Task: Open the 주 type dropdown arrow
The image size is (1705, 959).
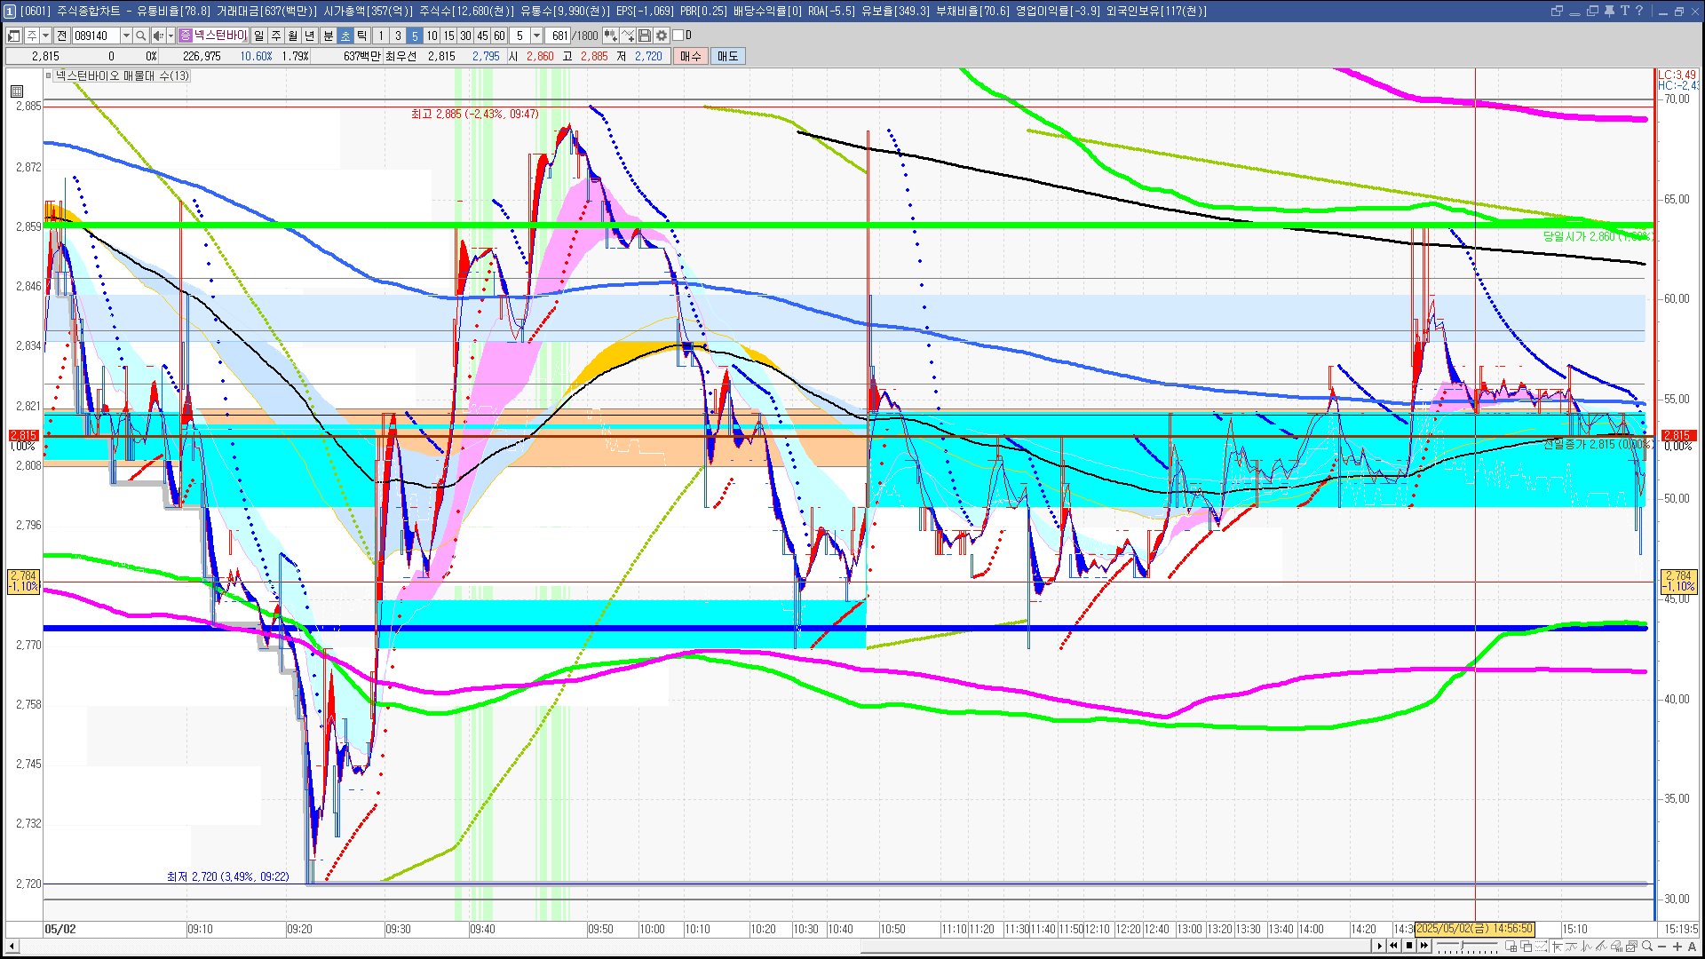Action: tap(46, 36)
